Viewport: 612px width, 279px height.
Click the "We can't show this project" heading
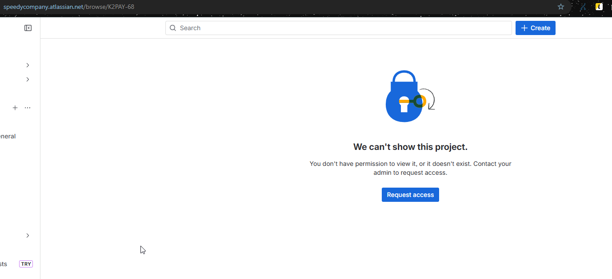tap(410, 147)
